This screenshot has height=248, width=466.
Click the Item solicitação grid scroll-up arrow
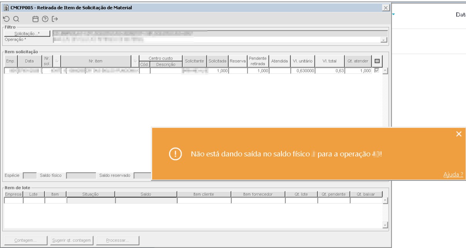click(385, 71)
